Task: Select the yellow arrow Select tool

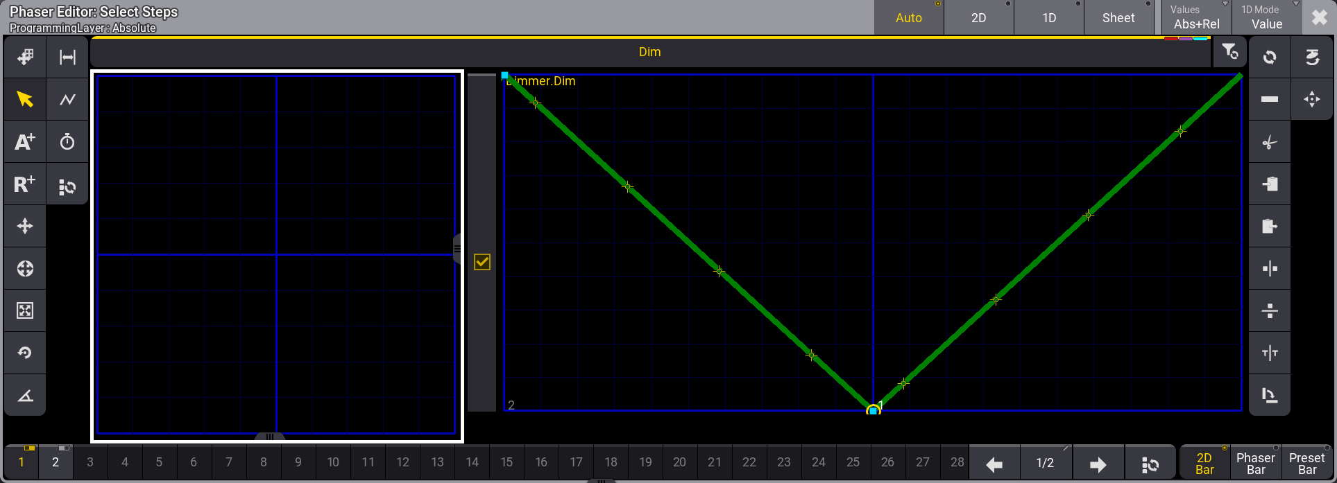Action: (x=25, y=100)
